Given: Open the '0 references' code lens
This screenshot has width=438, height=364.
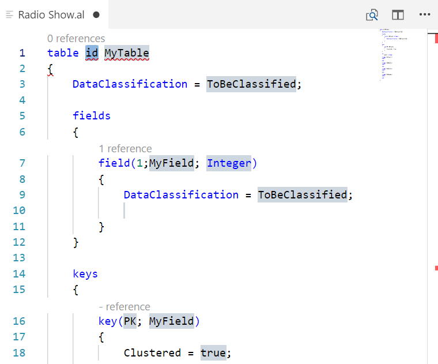Looking at the screenshot, I should point(76,38).
